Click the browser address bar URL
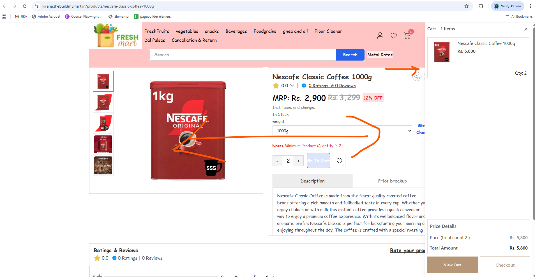Screen dimensions: 535x277 point(98,6)
